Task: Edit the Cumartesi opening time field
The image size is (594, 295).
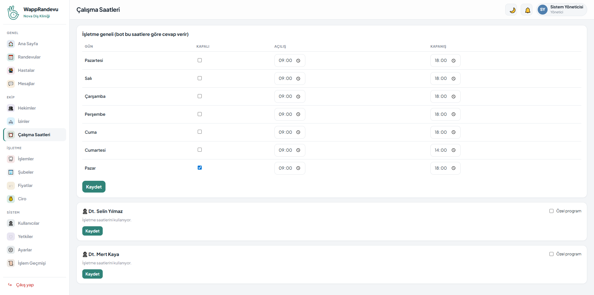Action: [x=290, y=150]
